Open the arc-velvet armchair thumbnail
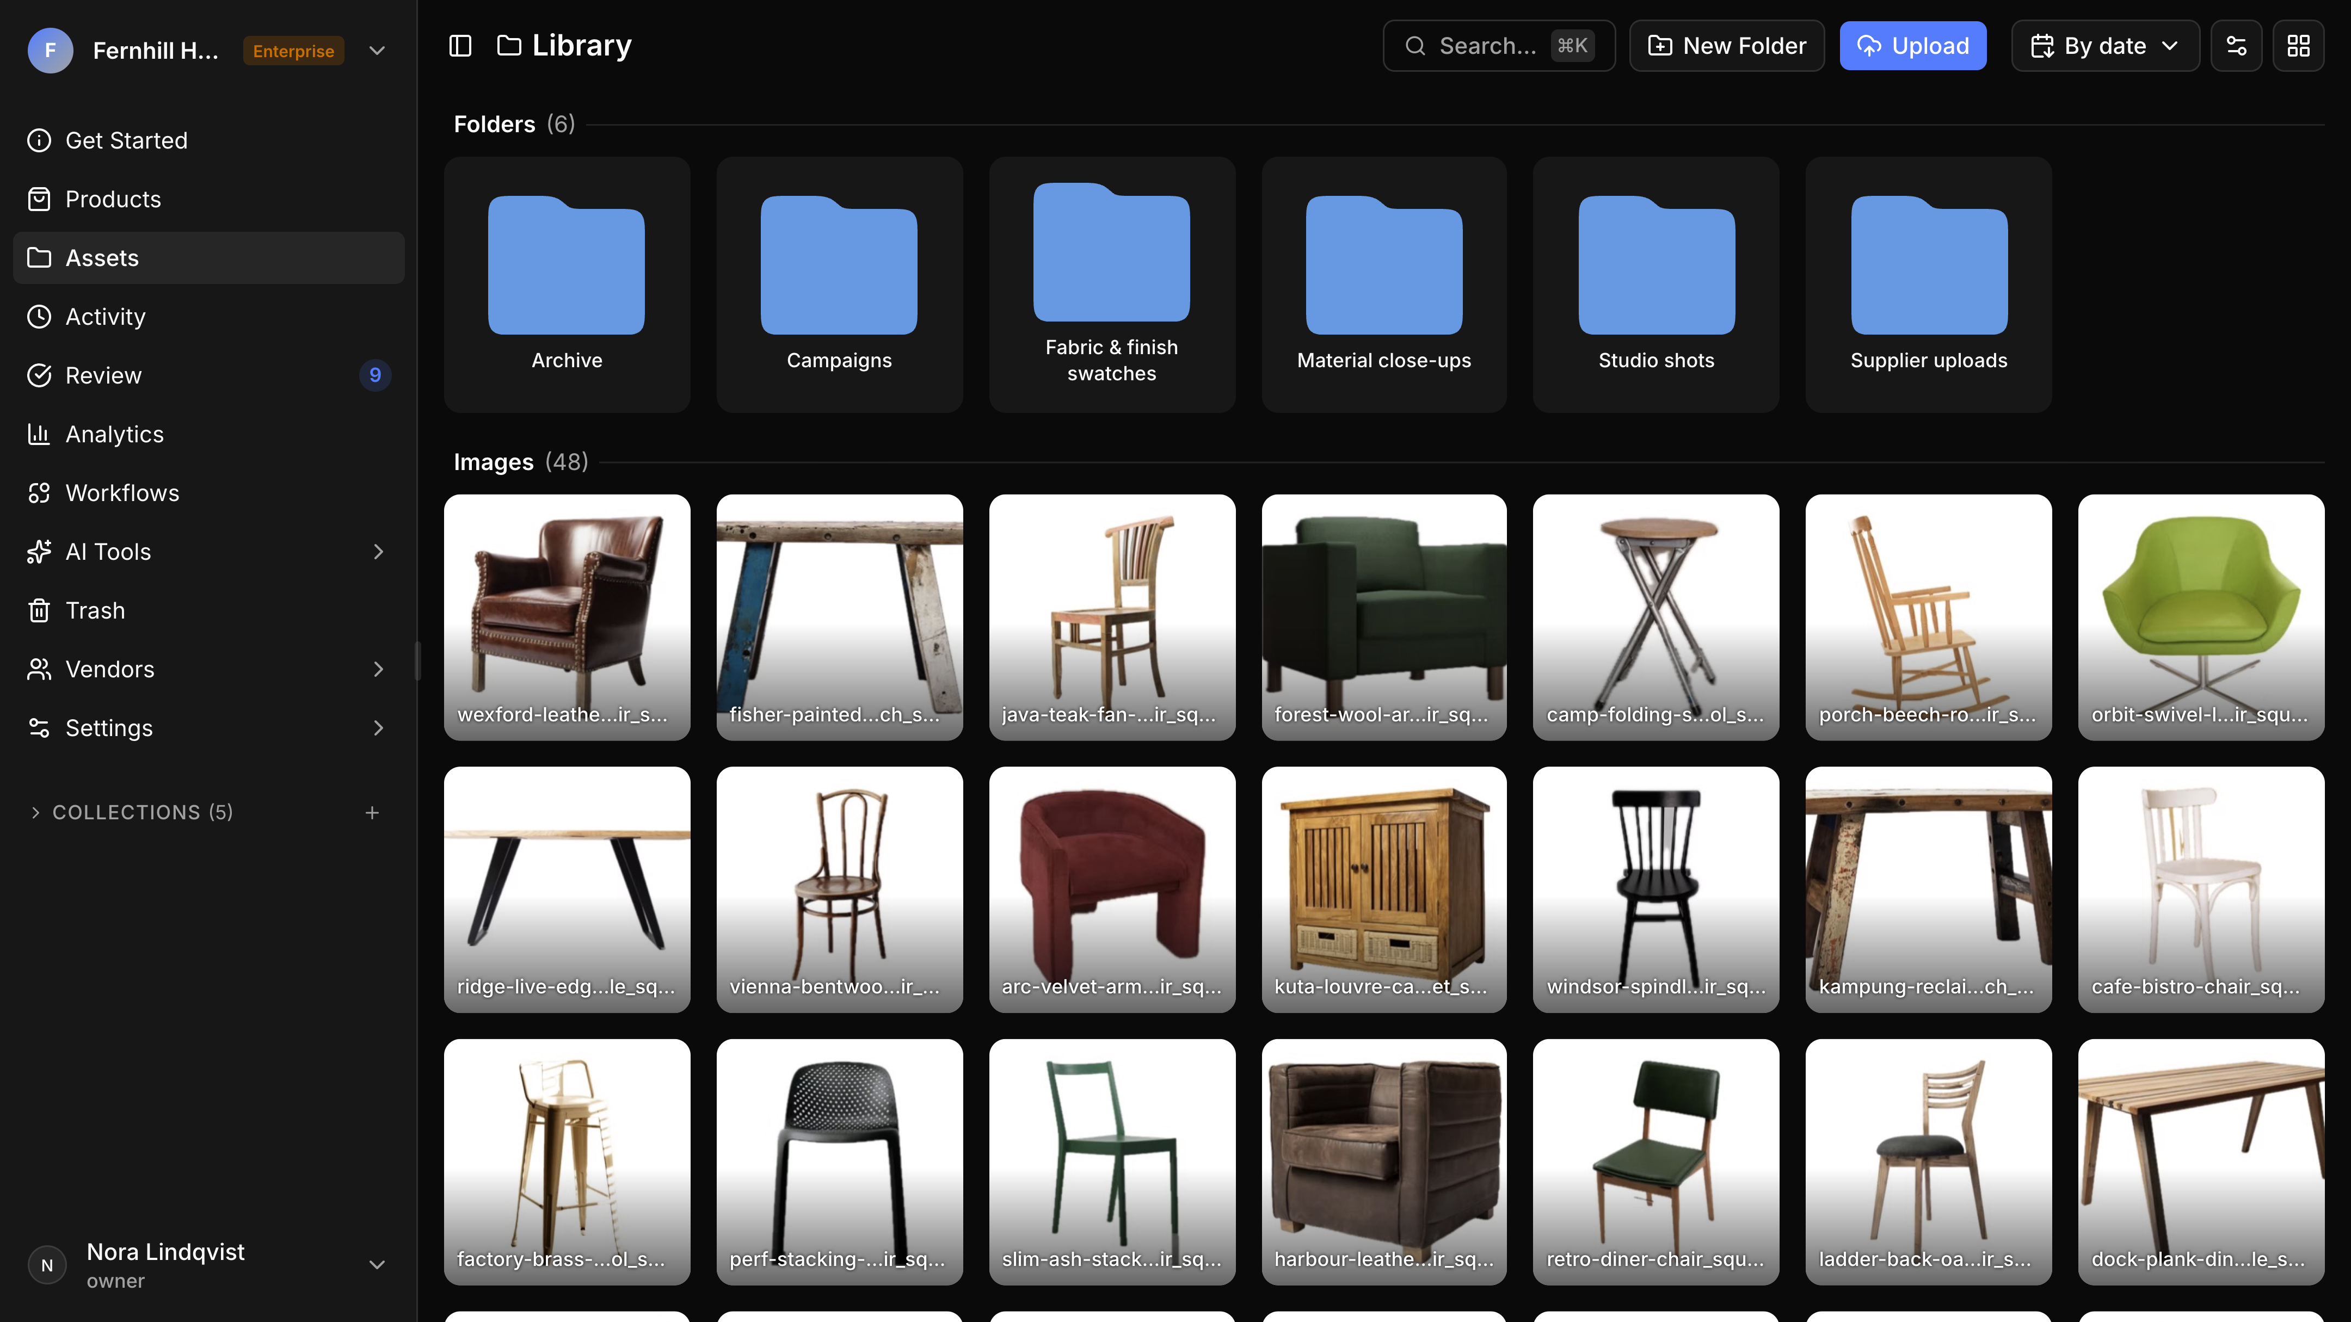This screenshot has height=1322, width=2351. pos(1112,889)
